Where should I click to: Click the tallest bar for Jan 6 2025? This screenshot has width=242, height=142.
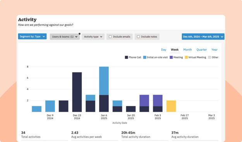click(x=104, y=89)
